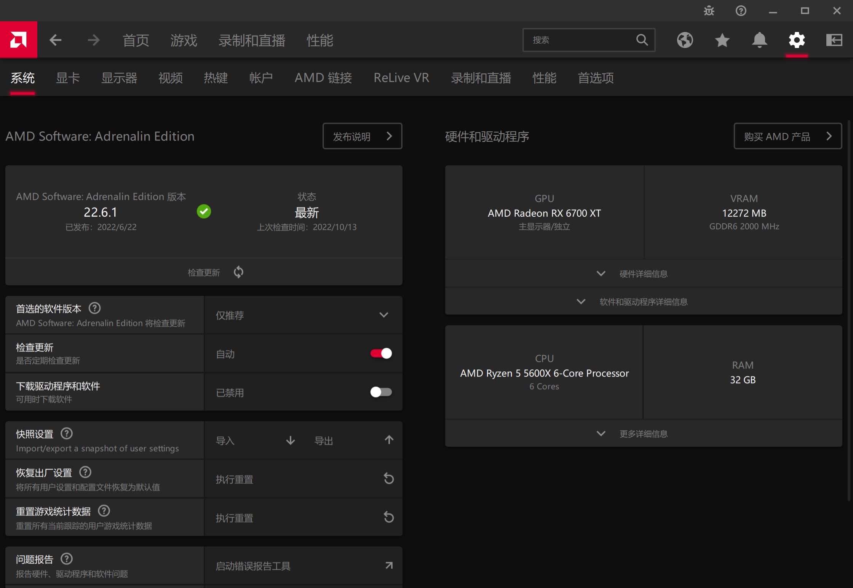Toggle the sidebar panel icon

[x=834, y=40]
